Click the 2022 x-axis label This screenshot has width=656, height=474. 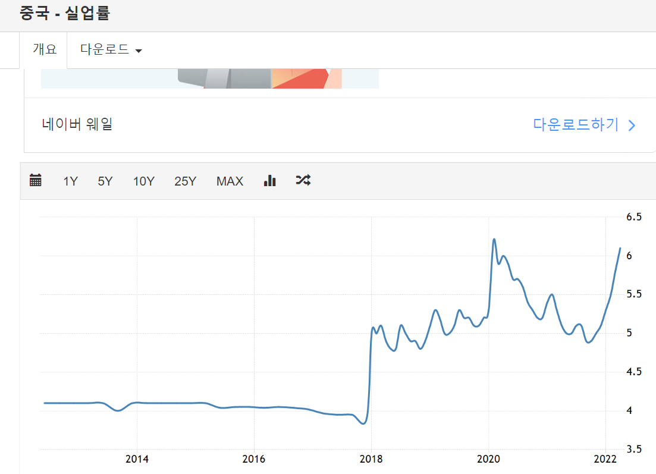[x=605, y=459]
